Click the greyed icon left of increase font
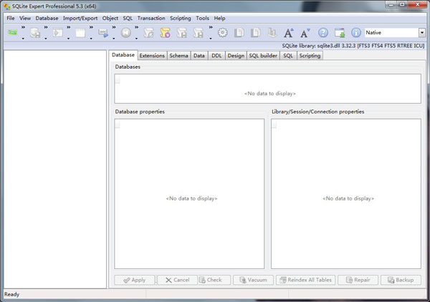 coord(272,33)
